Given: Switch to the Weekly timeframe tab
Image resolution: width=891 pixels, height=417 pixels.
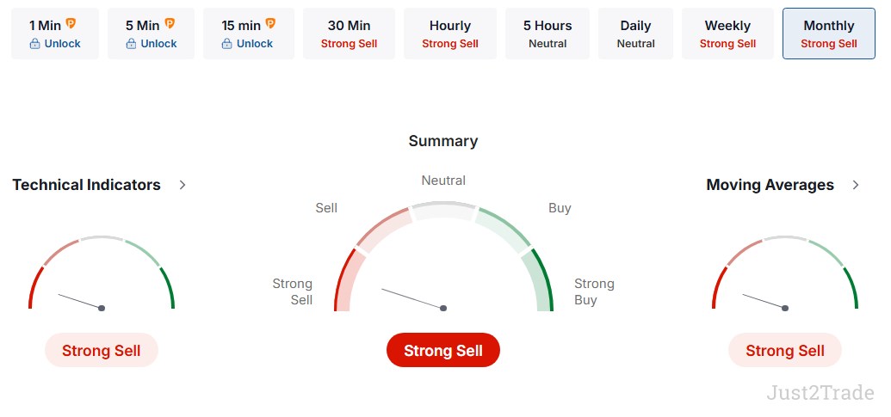Looking at the screenshot, I should (727, 34).
